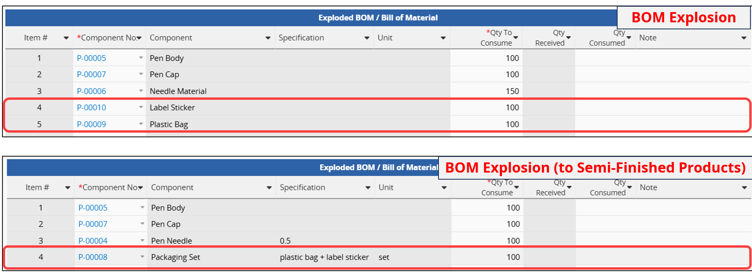The width and height of the screenshot is (752, 279).
Task: Open Note column filter in top table
Action: tap(744, 38)
